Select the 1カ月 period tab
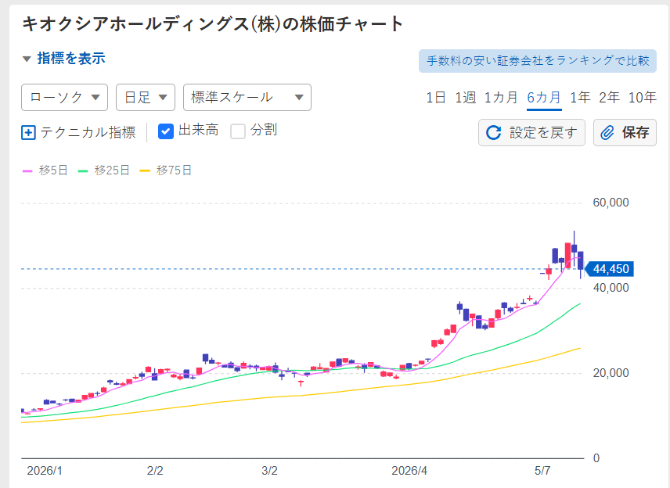The image size is (670, 488). [x=500, y=97]
